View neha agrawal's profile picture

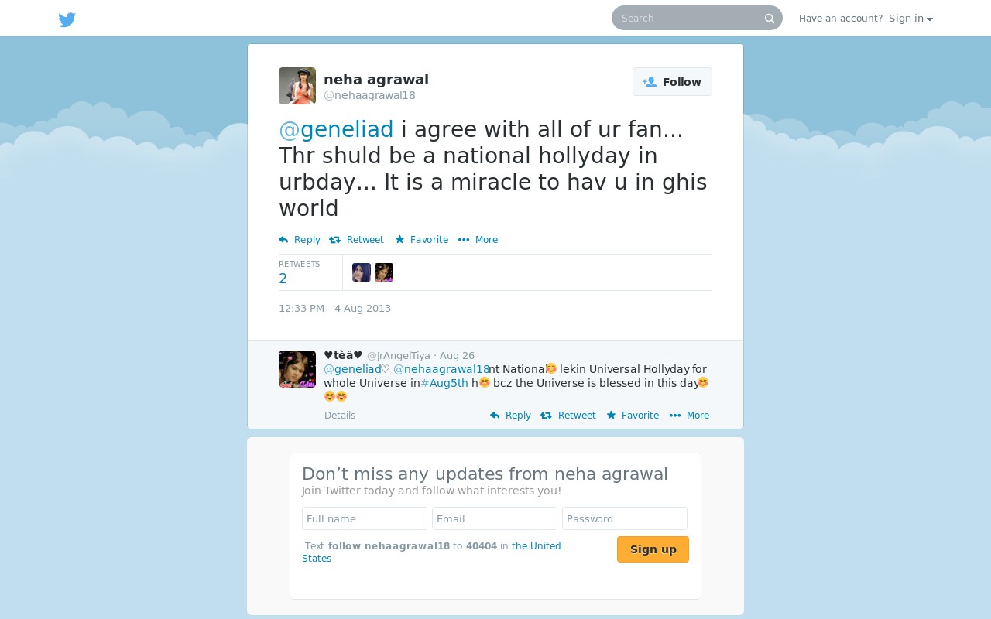coord(297,86)
